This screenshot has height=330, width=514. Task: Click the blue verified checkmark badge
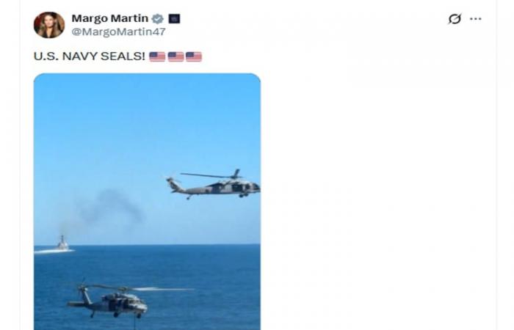pyautogui.click(x=158, y=18)
